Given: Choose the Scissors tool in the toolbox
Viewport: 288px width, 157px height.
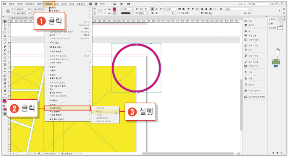Looking at the screenshot, I should [x=5, y=68].
